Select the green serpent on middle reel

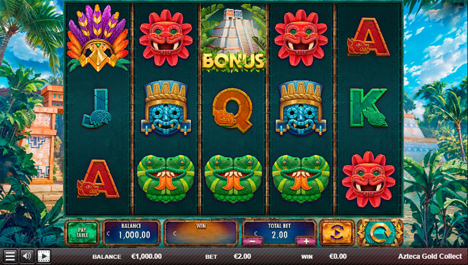tap(233, 178)
